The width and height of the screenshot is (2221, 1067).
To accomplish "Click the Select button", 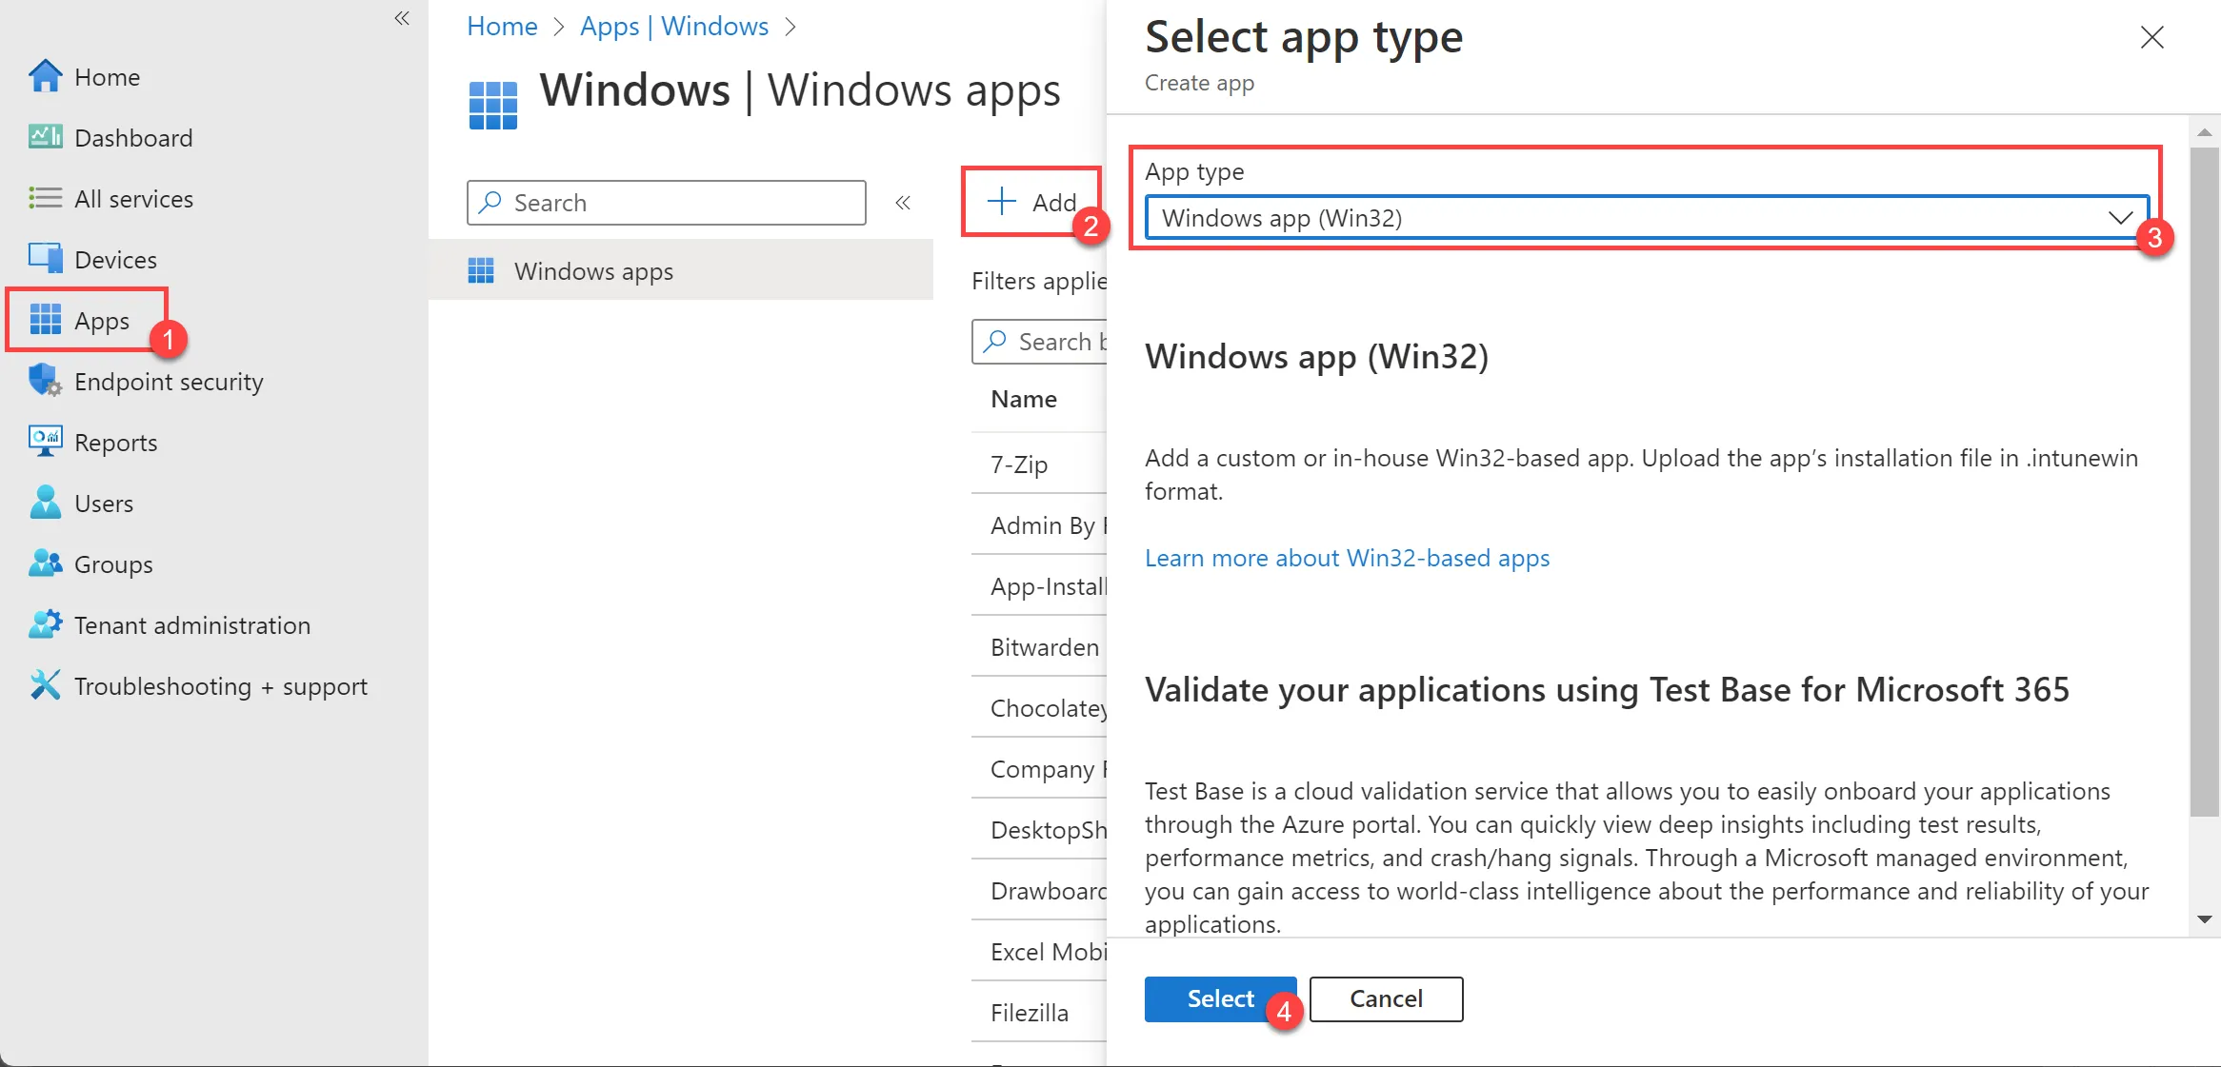I will point(1220,998).
